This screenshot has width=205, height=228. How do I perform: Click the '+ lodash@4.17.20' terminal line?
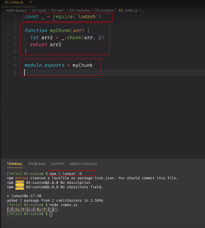(24, 196)
